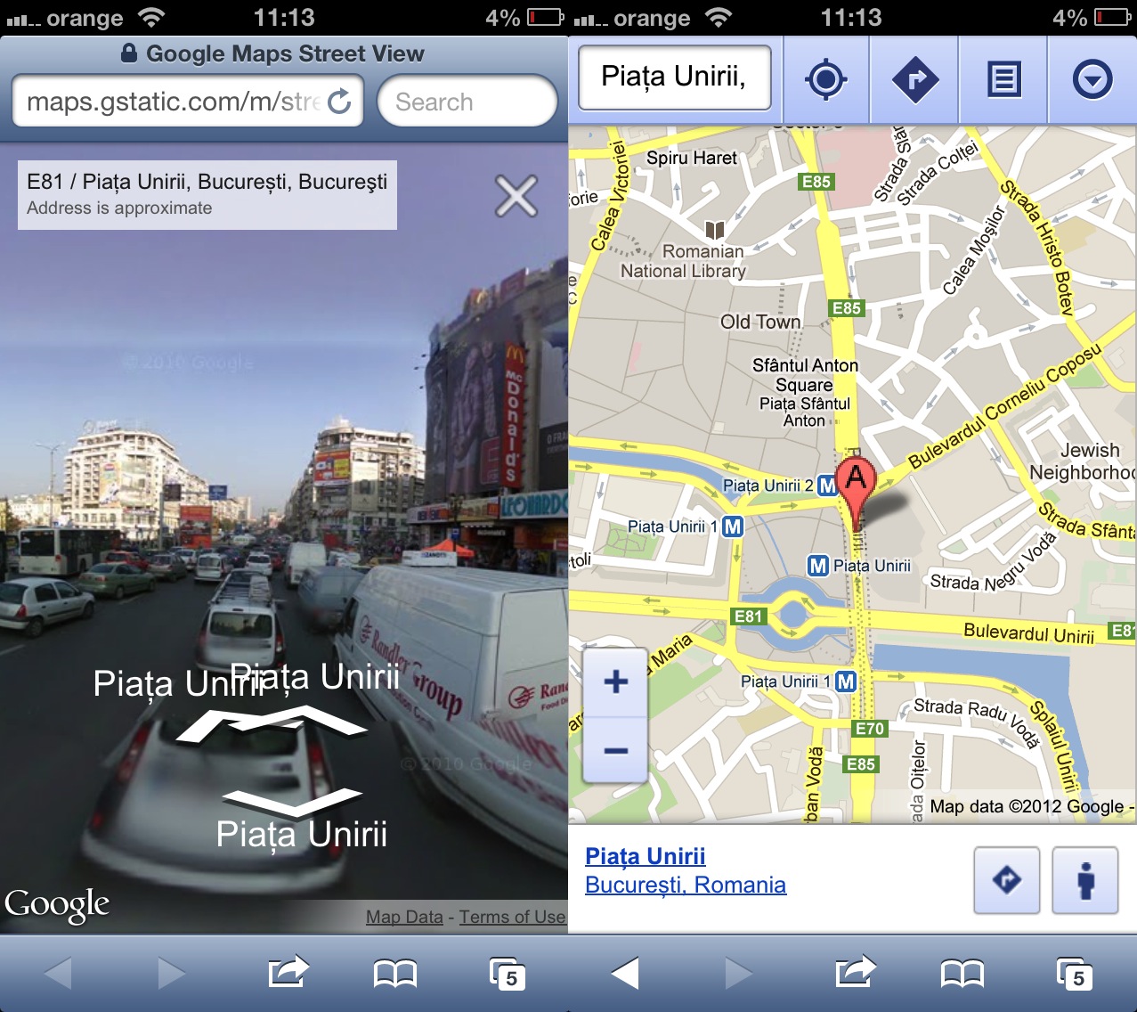Image resolution: width=1137 pixels, height=1012 pixels.
Task: Tap the Map data ©2012 Google text
Action: click(1027, 806)
